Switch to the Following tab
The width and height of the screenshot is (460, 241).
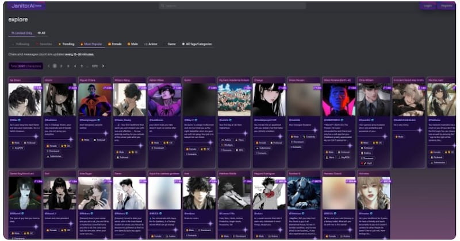(x=21, y=44)
